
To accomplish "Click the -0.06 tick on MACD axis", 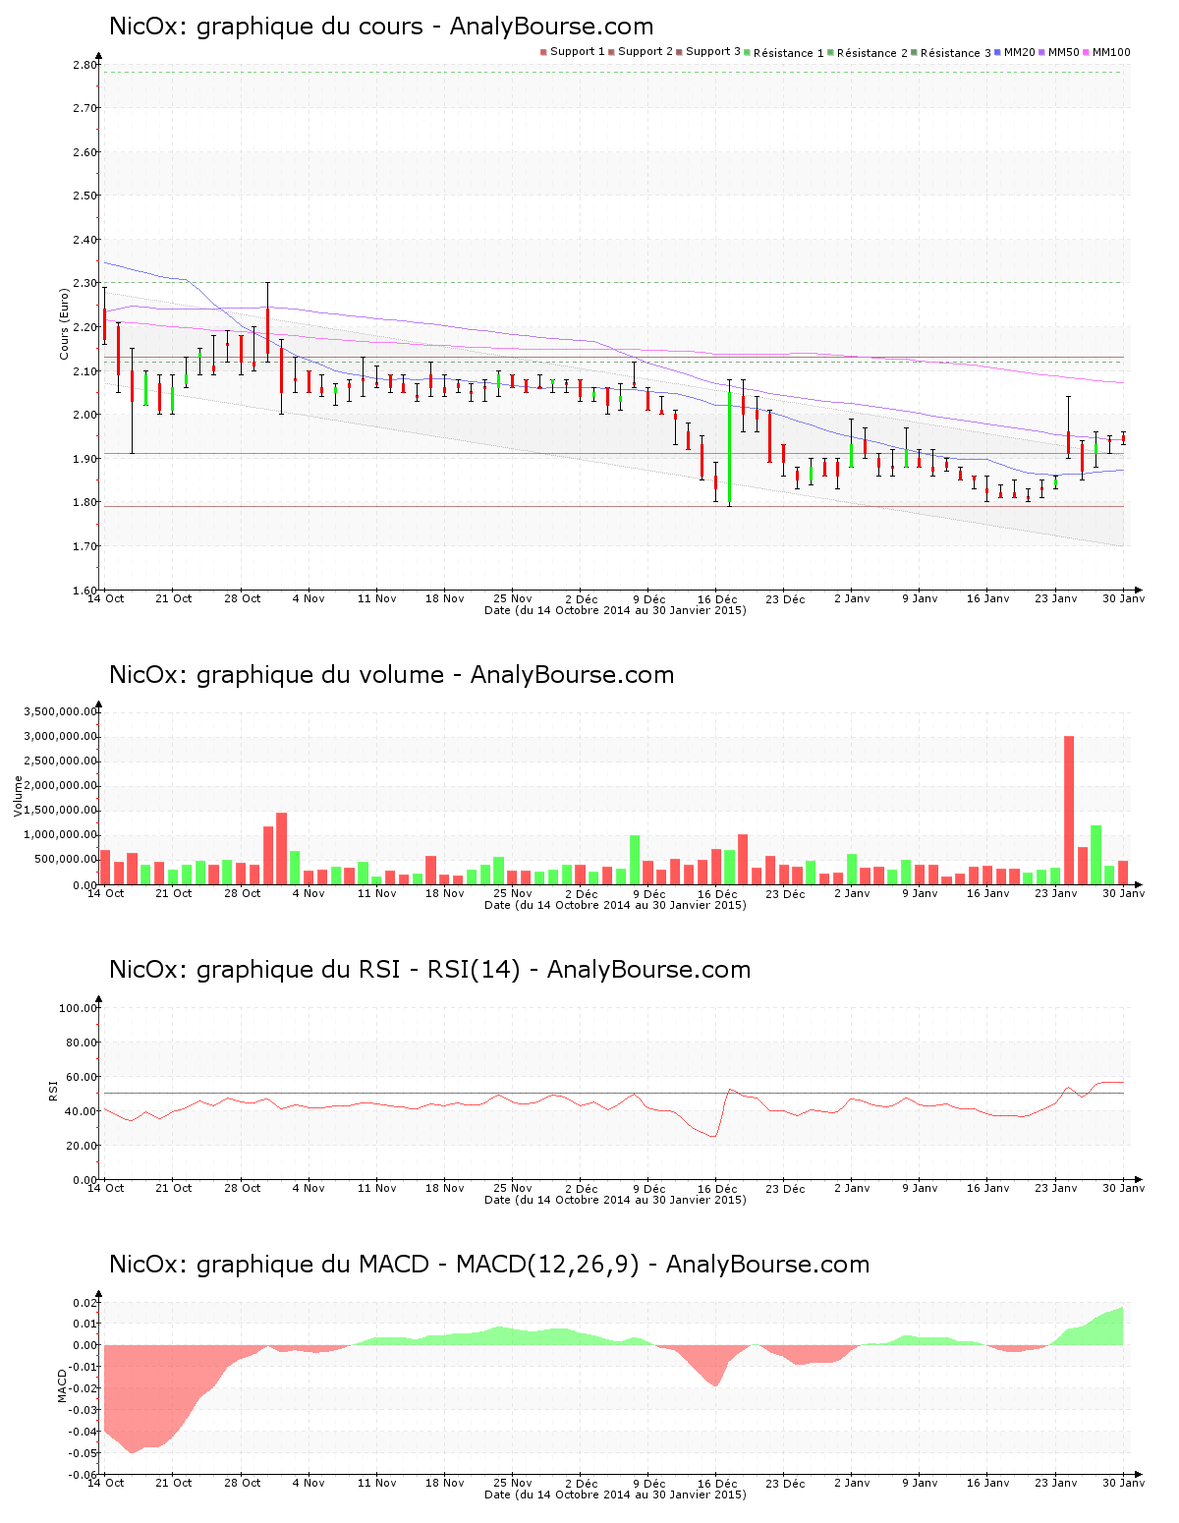I will pyautogui.click(x=82, y=1475).
